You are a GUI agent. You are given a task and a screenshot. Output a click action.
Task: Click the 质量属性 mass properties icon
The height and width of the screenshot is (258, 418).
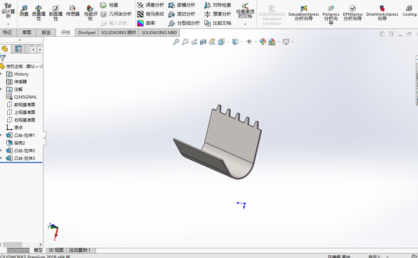(x=39, y=13)
